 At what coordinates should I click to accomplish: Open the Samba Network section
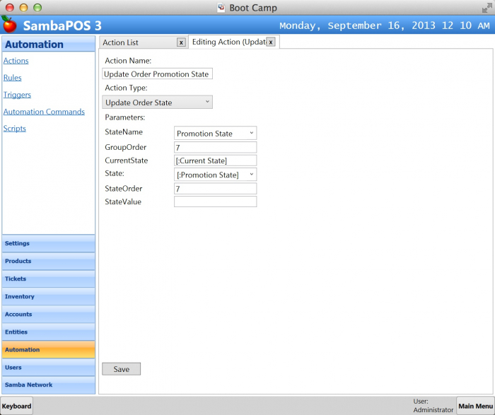point(48,385)
